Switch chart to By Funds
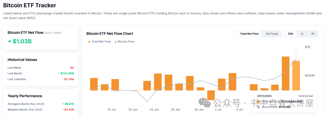Viewport: 324px width, 116px height. (x=272, y=34)
